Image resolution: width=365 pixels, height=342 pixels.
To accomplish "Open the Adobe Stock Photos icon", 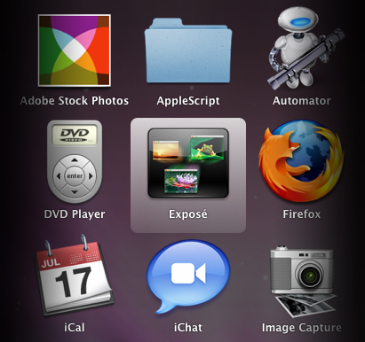I will [75, 51].
